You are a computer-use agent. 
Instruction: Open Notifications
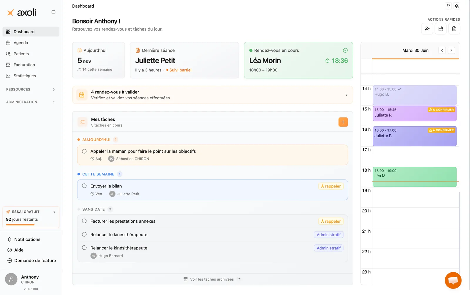(31, 239)
